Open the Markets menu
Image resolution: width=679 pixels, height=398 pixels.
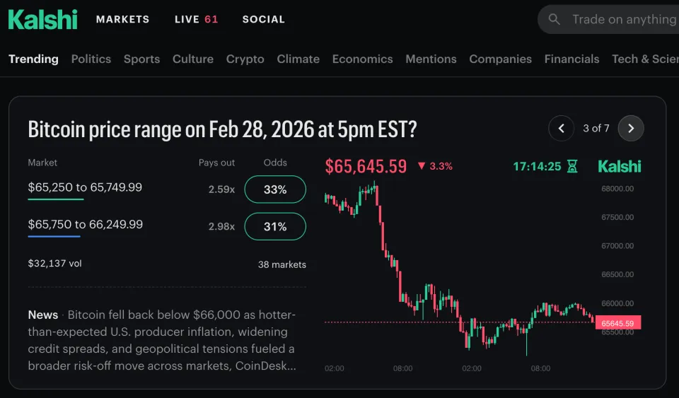(x=122, y=19)
